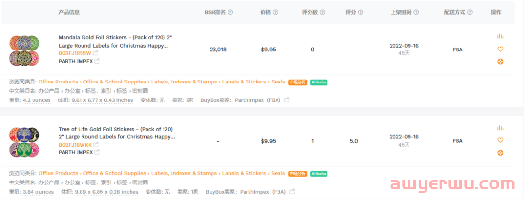Open chart icon for Mandala Gold Foil Stickers

click(x=500, y=36)
